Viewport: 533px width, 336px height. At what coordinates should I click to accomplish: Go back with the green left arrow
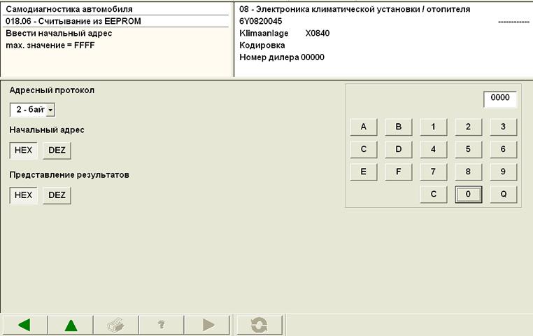point(24,325)
